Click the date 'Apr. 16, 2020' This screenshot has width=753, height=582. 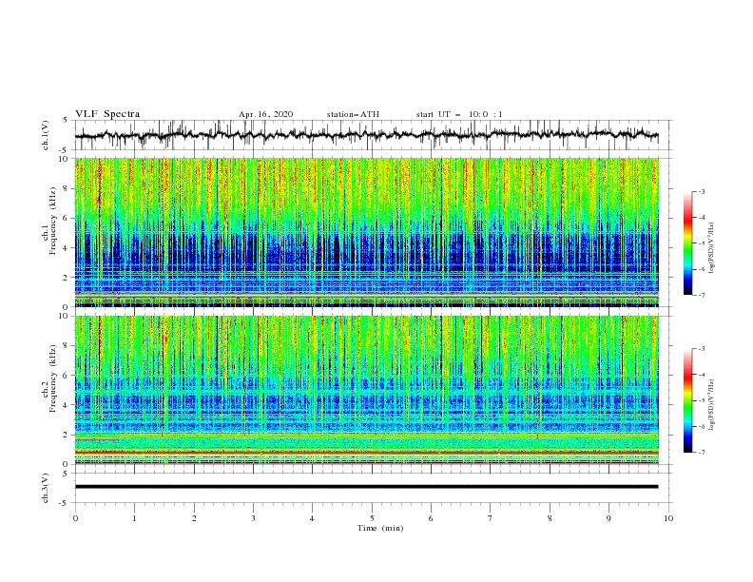tap(265, 114)
